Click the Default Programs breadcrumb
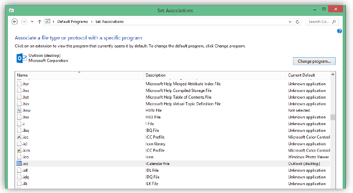The width and height of the screenshot is (353, 193). point(72,22)
